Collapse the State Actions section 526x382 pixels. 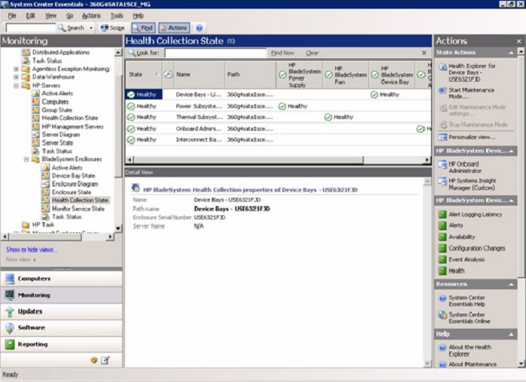[x=512, y=53]
